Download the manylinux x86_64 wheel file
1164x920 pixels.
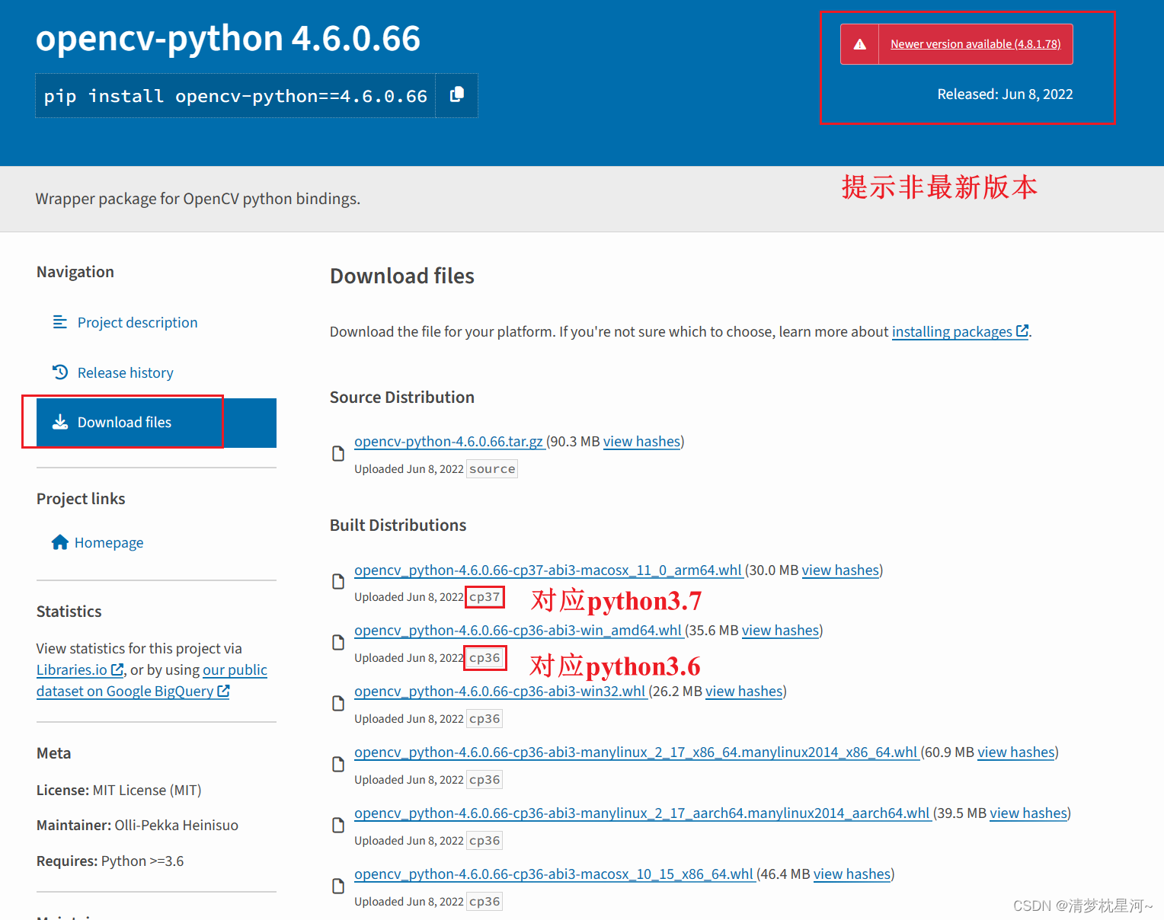coord(636,752)
